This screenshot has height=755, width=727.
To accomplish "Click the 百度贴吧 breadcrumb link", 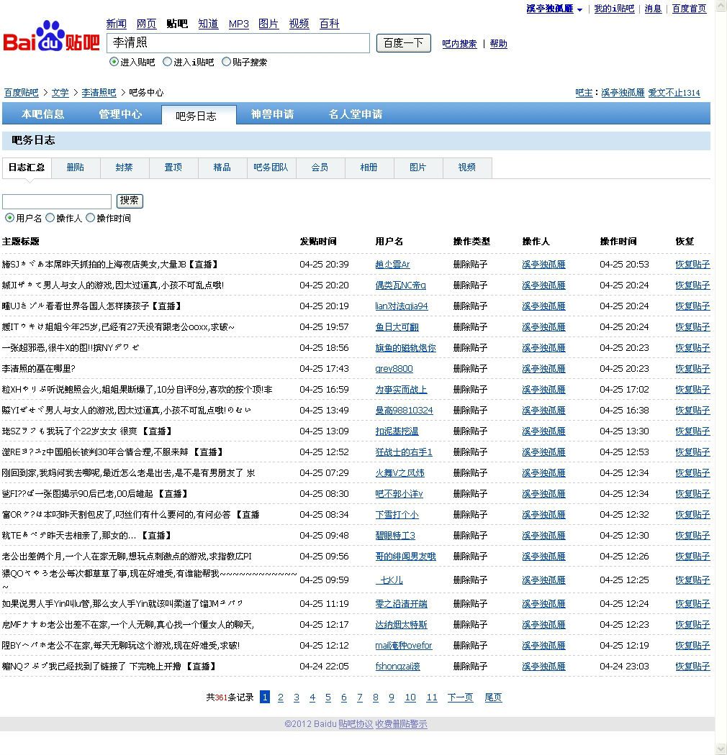I will click(x=21, y=93).
